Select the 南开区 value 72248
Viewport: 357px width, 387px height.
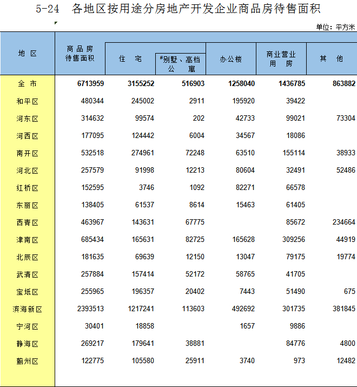[195, 153]
